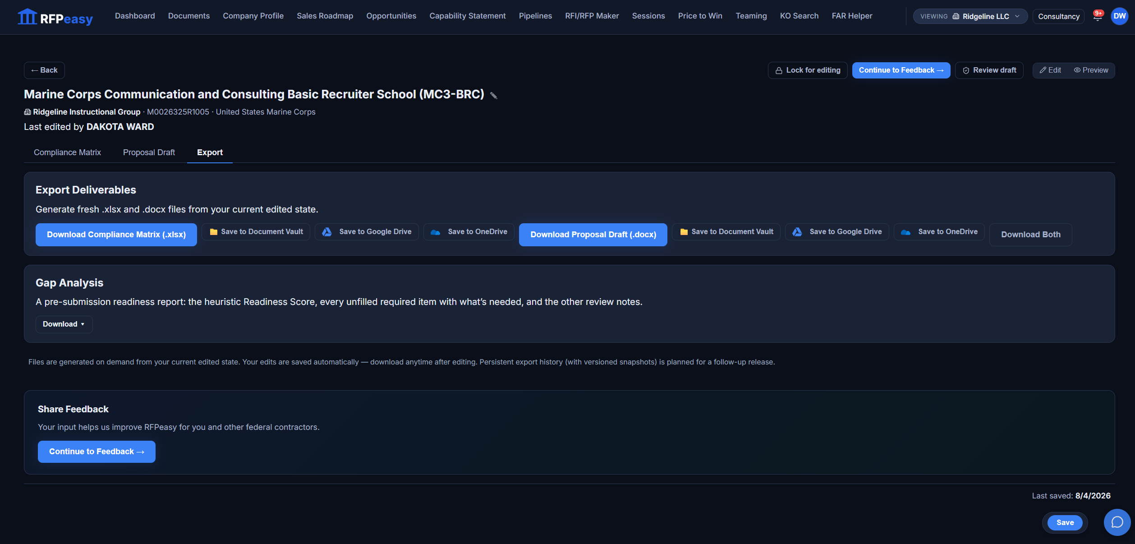Go to Dashboard in top navigation
The height and width of the screenshot is (544, 1135).
coord(135,16)
